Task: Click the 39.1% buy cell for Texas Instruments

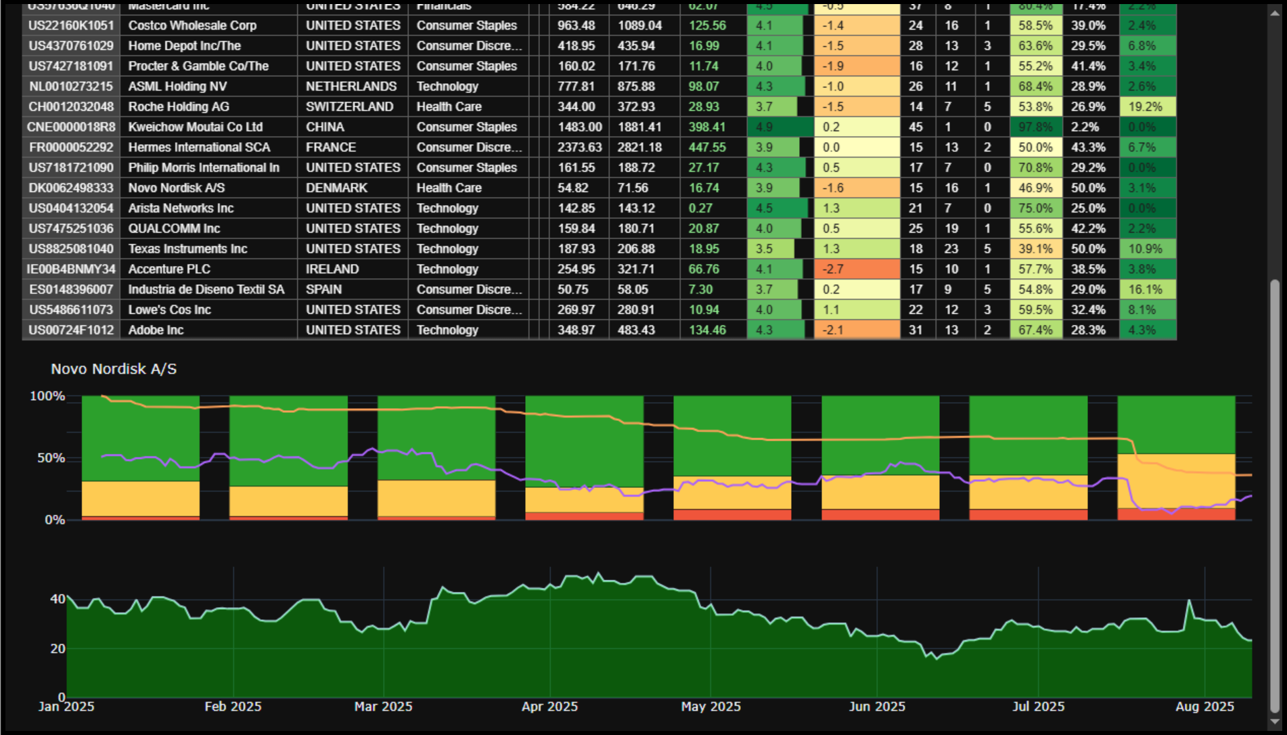Action: [1036, 249]
